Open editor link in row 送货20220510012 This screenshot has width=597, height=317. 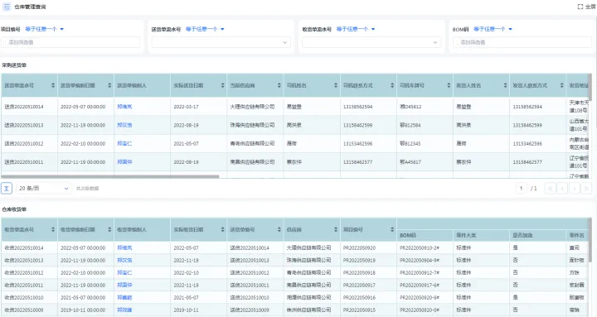[x=124, y=144]
